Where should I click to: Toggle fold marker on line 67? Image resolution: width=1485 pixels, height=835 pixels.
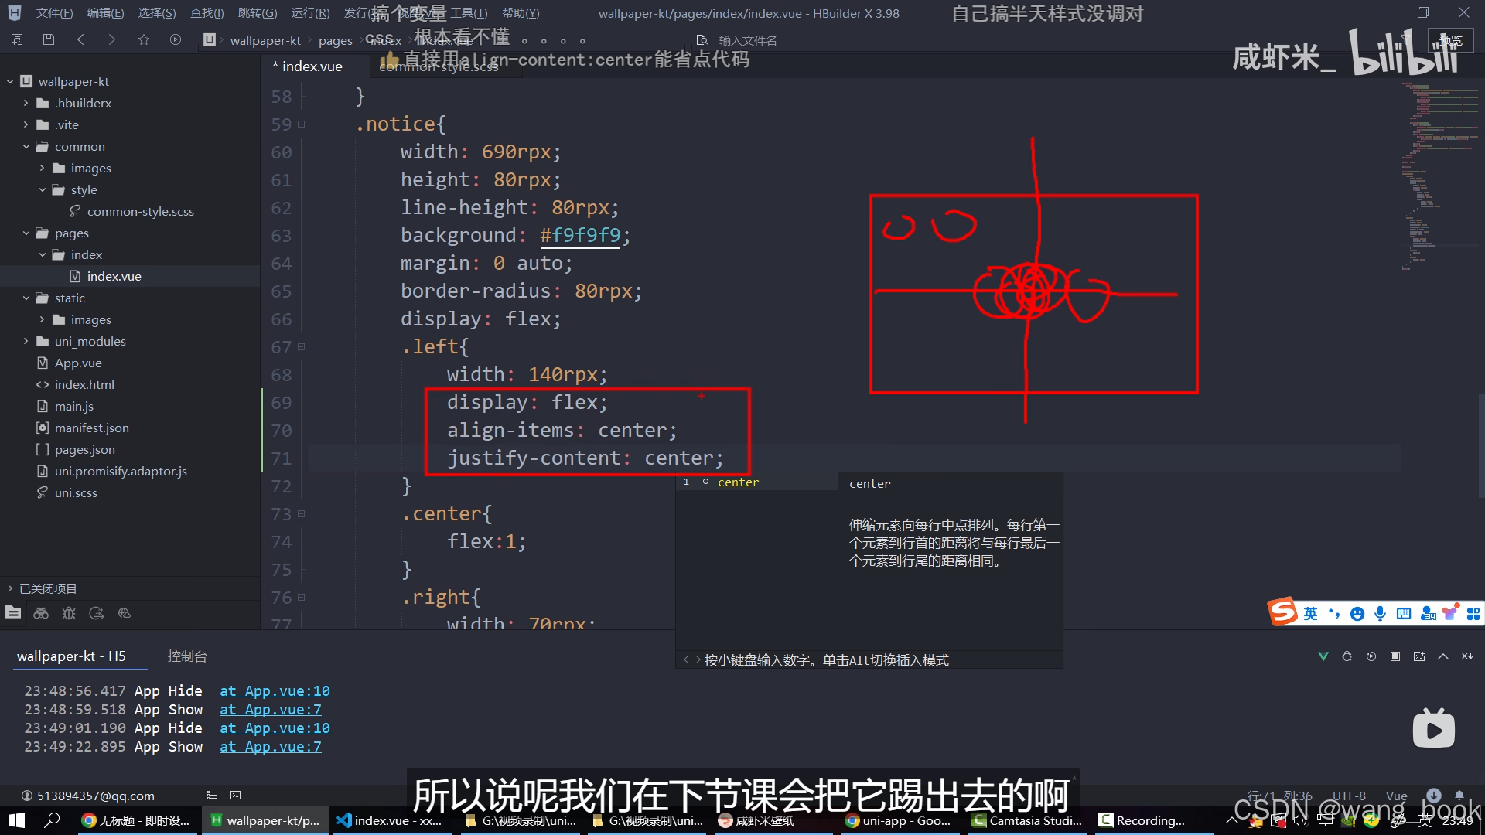tap(302, 346)
